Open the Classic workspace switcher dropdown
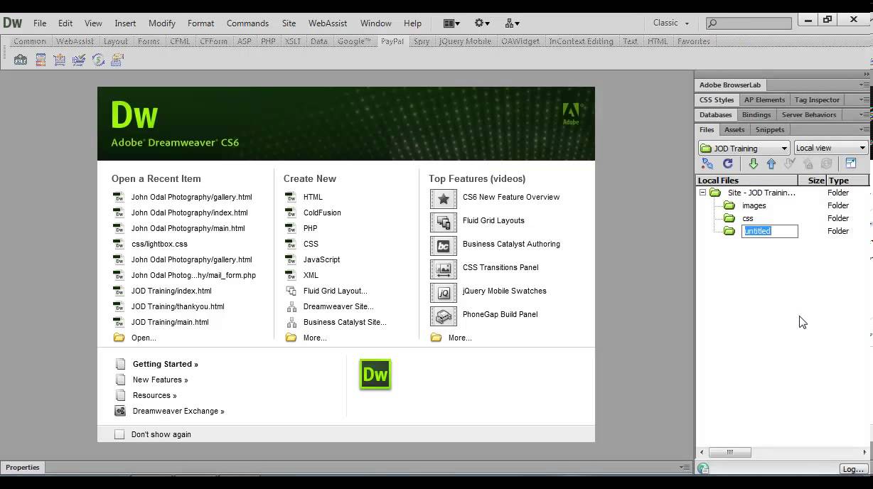Image resolution: width=873 pixels, height=489 pixels. tap(671, 23)
